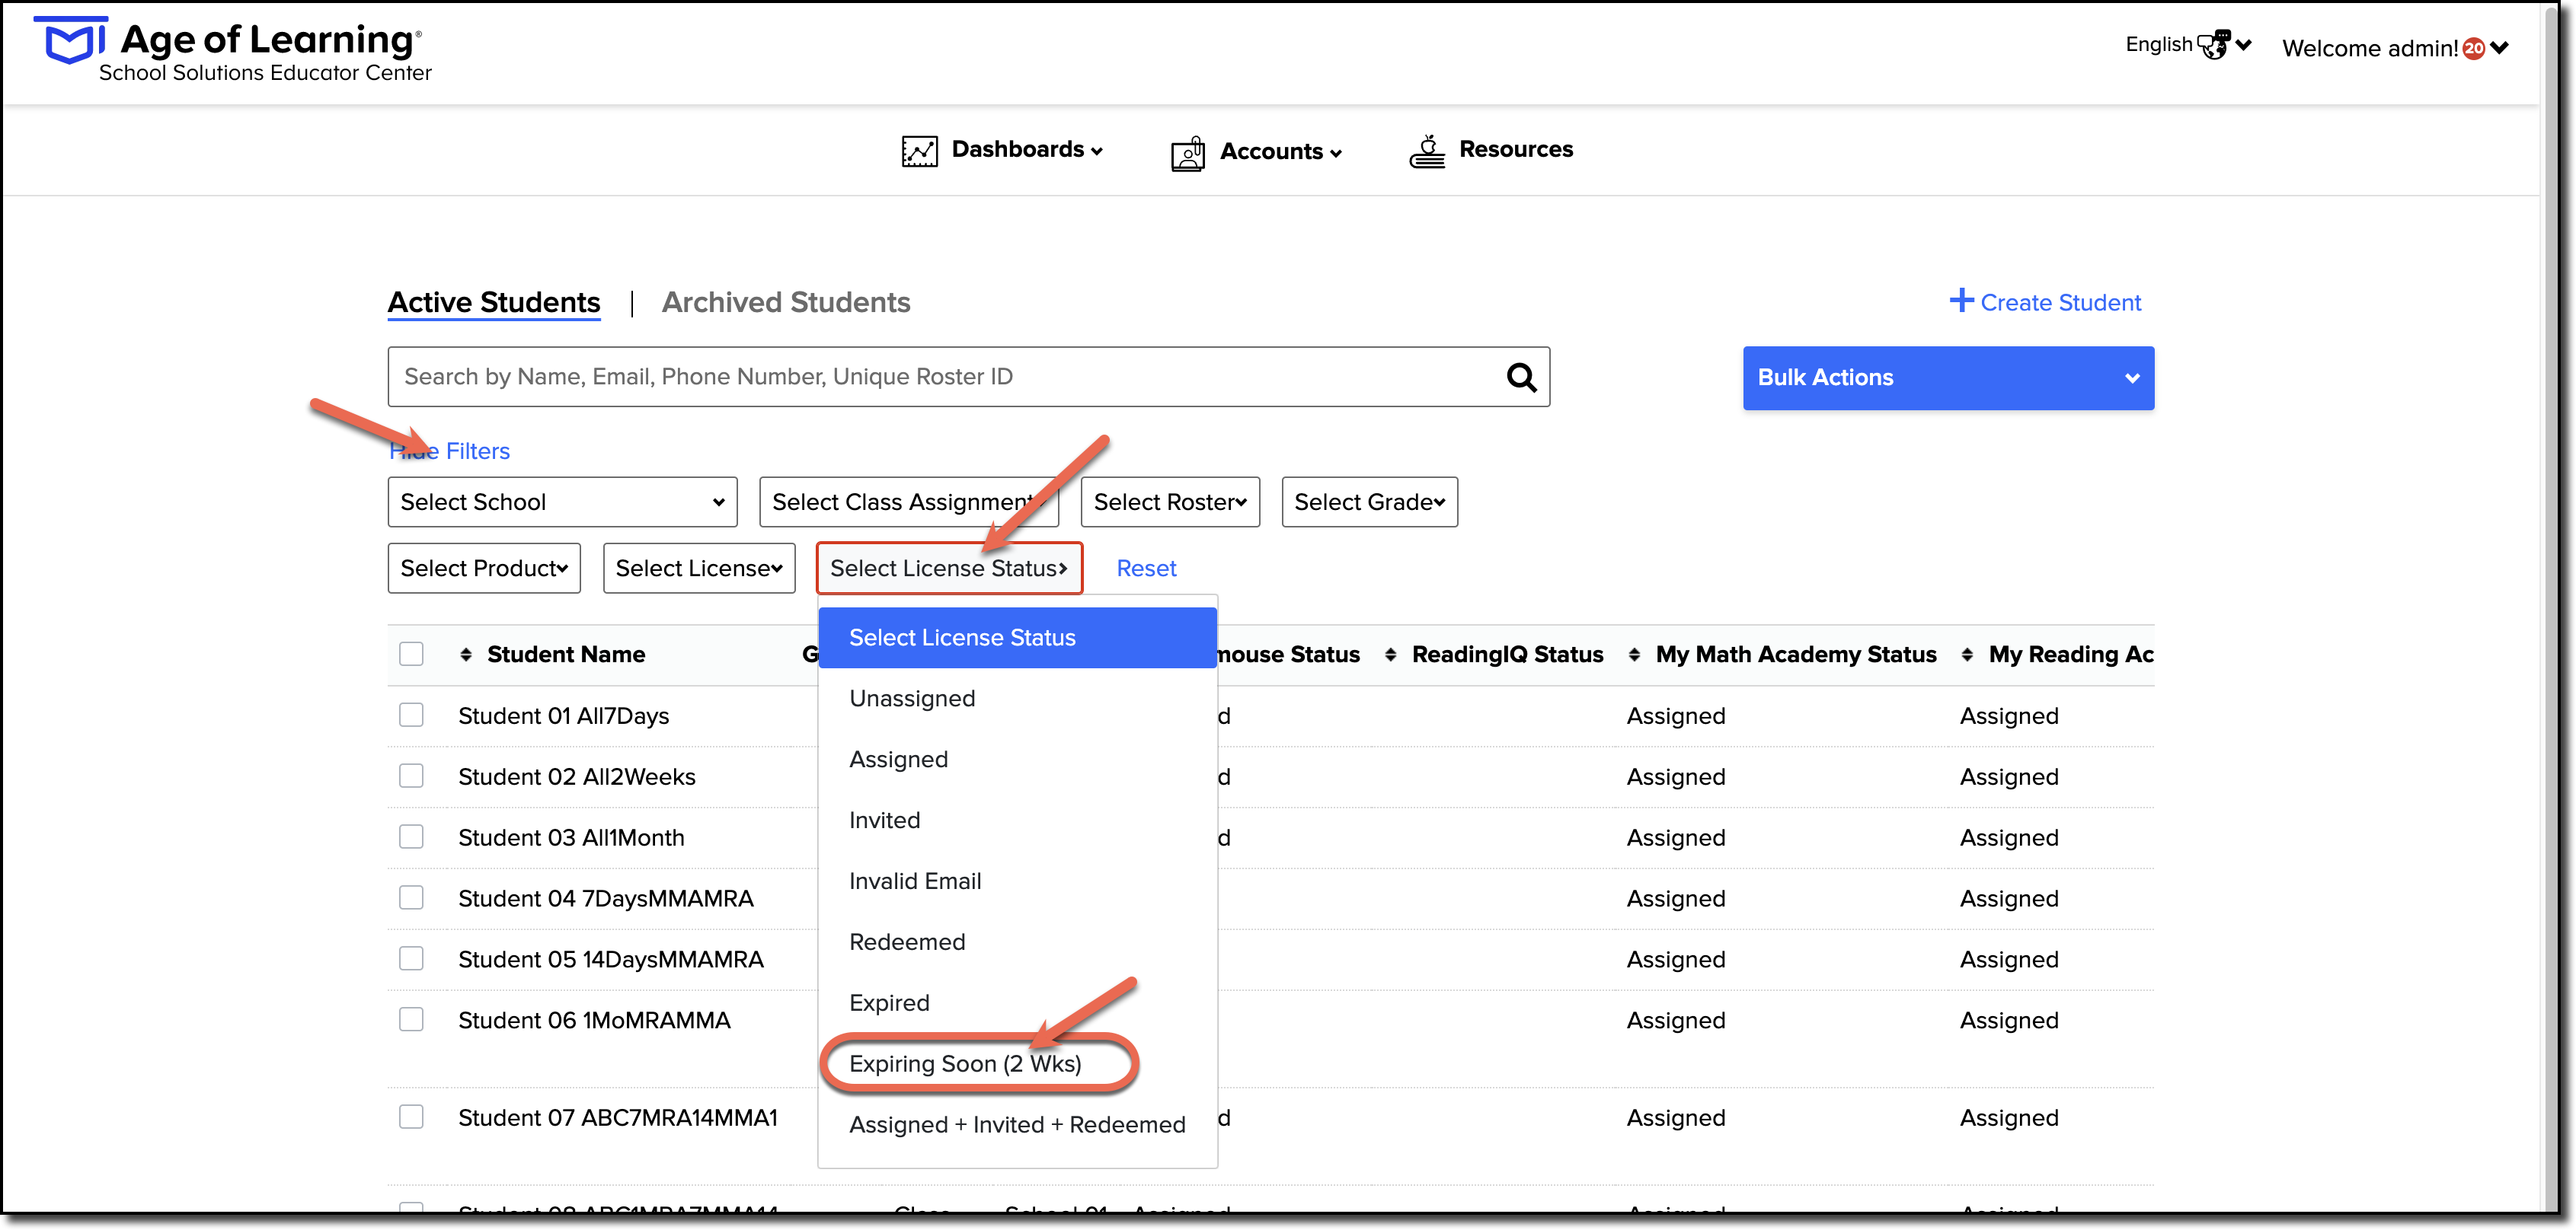The width and height of the screenshot is (2576, 1230).
Task: Tick the checkbox for Student 01 All7Days
Action: pyautogui.click(x=411, y=715)
